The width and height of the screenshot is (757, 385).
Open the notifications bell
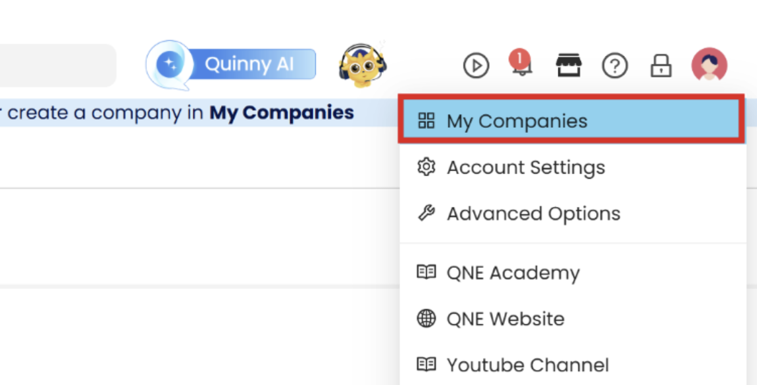521,64
